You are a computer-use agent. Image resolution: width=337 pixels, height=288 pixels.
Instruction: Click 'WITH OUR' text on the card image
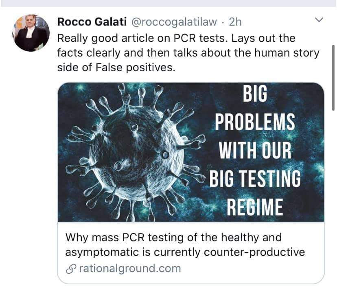pyautogui.click(x=255, y=150)
